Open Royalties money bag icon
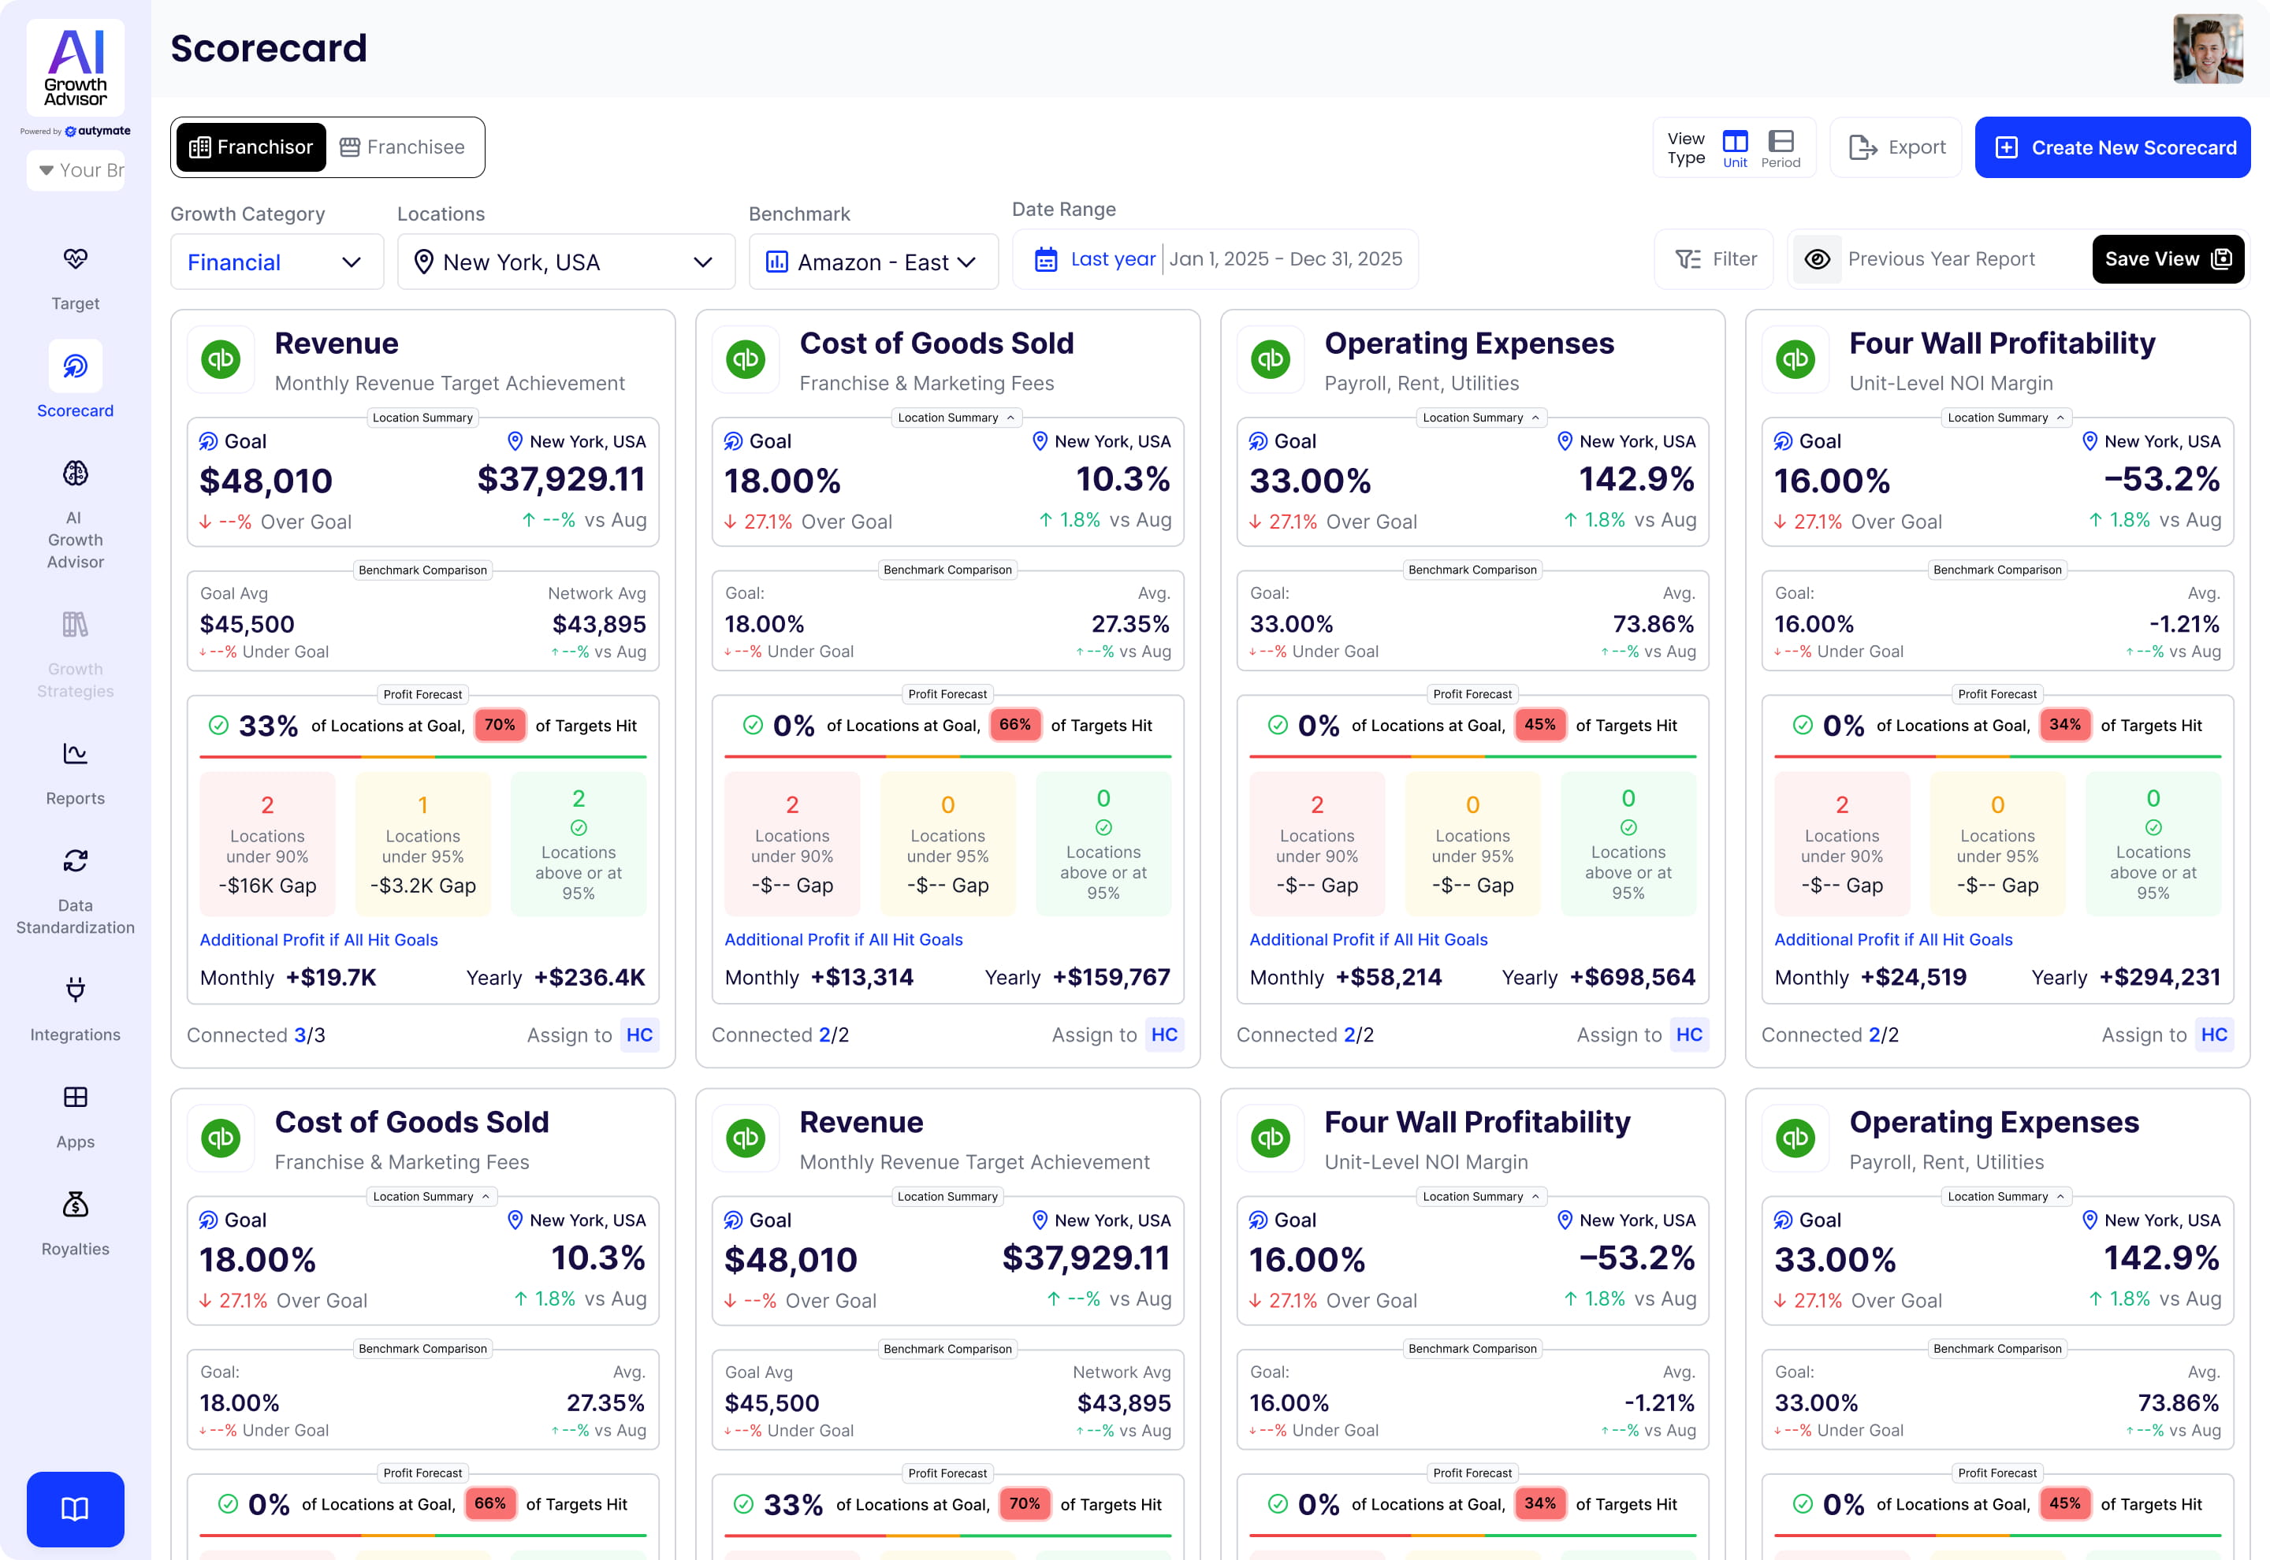The image size is (2270, 1560). click(x=76, y=1204)
